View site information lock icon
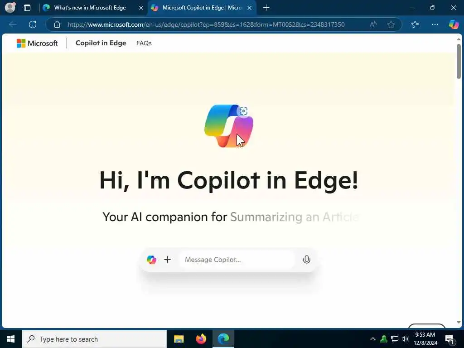Image resolution: width=464 pixels, height=348 pixels. pyautogui.click(x=57, y=24)
